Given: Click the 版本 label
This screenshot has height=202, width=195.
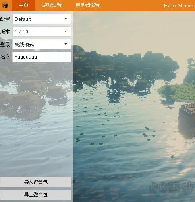Looking at the screenshot, I should [5, 31].
